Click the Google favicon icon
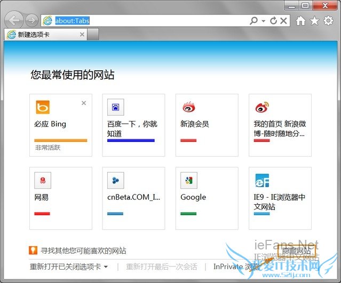Screen dimensions: 341x283 click(189, 180)
